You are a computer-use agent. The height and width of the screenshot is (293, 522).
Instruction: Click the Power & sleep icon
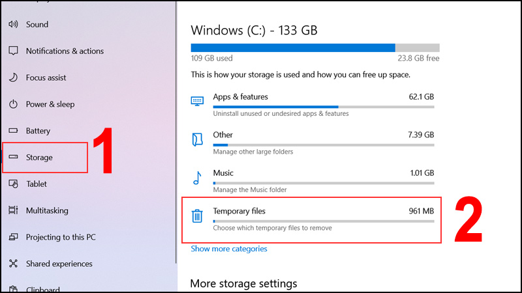click(x=12, y=105)
